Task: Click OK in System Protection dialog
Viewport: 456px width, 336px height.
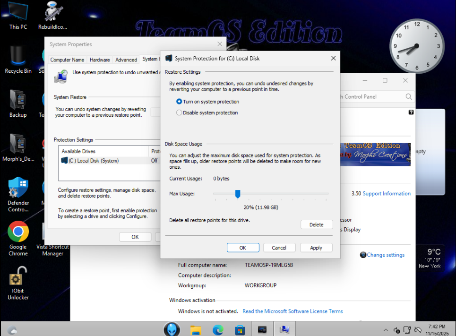Action: [x=243, y=248]
